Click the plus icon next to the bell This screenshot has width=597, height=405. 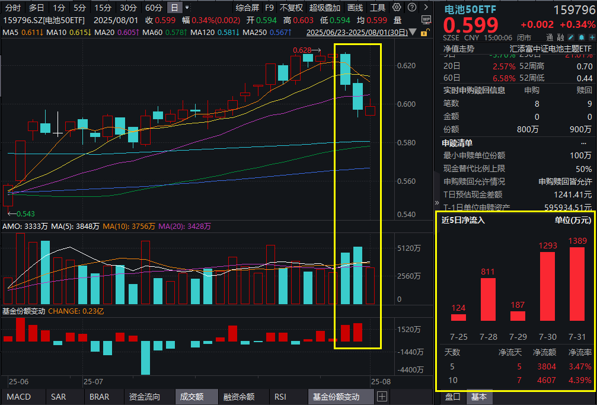(592, 37)
